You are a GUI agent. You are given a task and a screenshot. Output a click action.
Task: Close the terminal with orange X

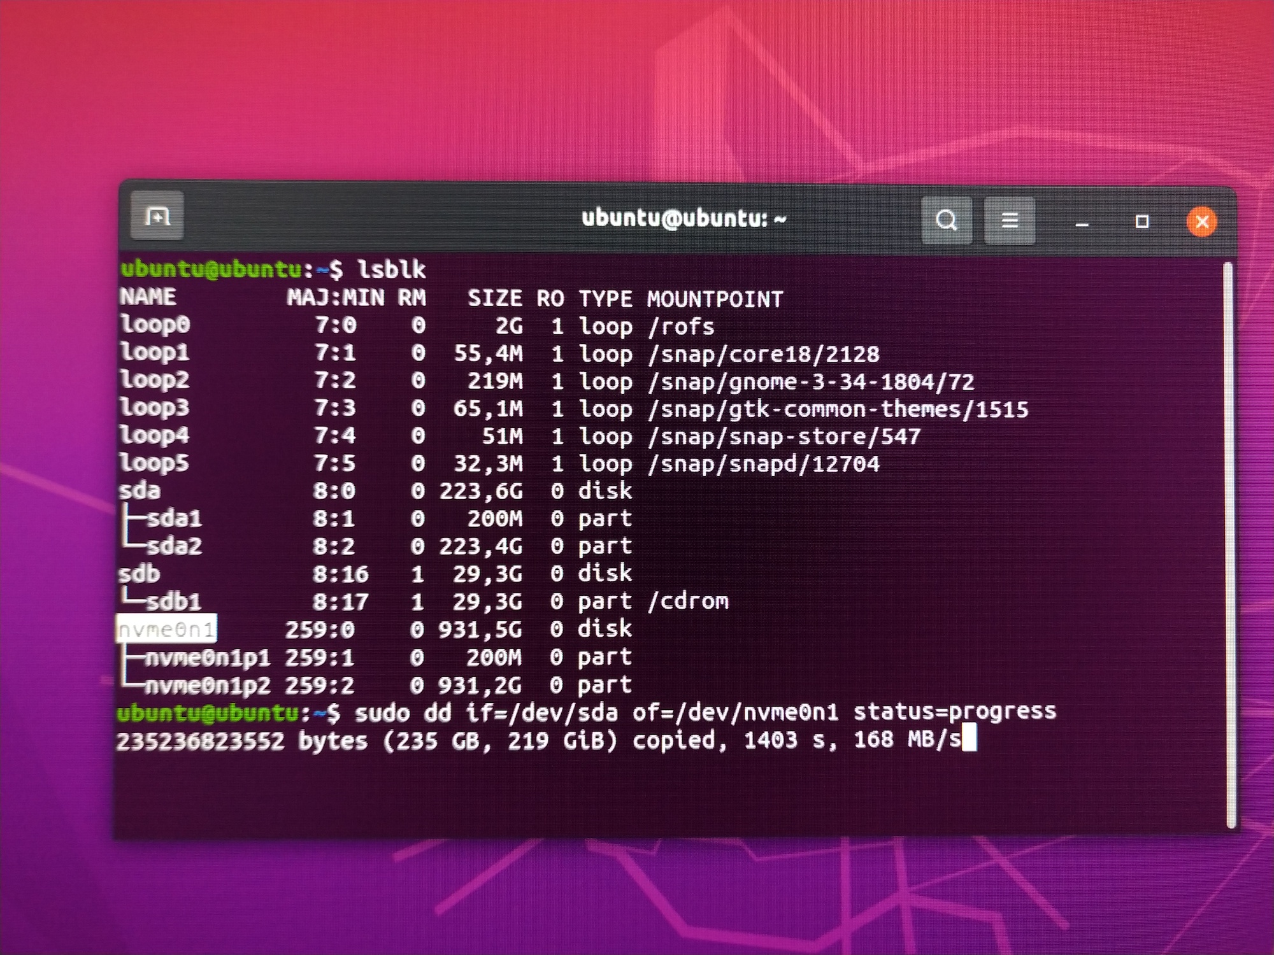point(1201,222)
